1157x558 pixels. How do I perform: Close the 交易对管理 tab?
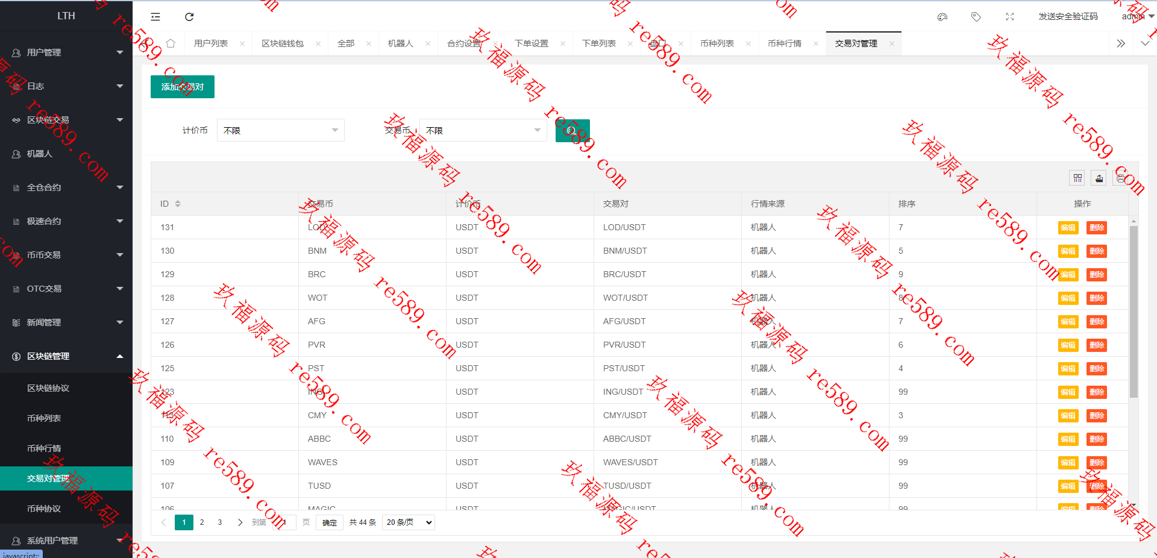coord(892,43)
